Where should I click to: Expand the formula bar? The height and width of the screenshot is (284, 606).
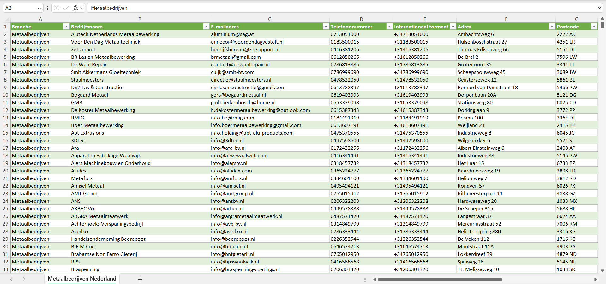(x=599, y=8)
